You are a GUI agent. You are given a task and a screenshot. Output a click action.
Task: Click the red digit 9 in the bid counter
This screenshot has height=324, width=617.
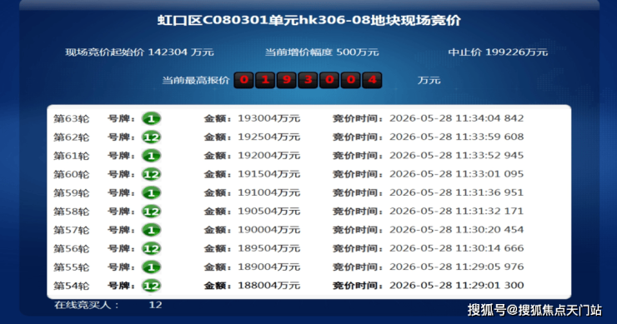pos(287,80)
